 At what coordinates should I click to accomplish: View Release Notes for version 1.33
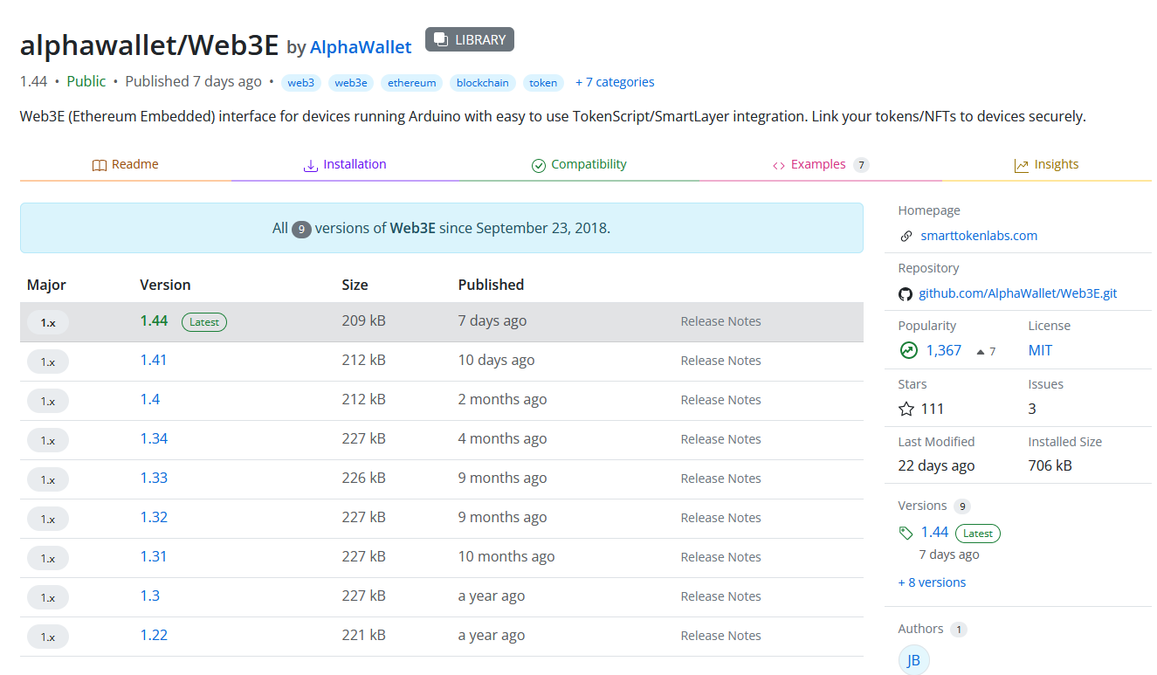click(x=721, y=479)
